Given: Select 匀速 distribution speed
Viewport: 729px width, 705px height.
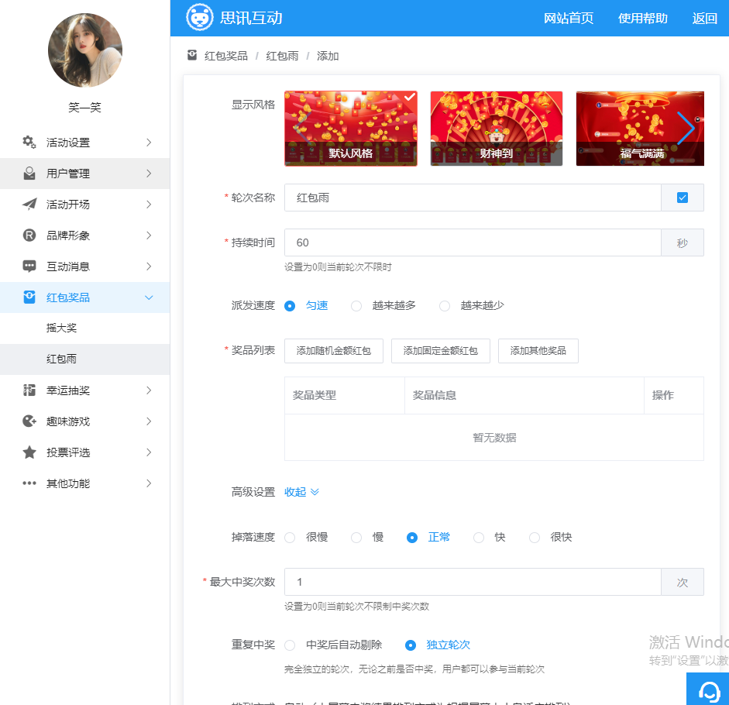Looking at the screenshot, I should pos(290,305).
